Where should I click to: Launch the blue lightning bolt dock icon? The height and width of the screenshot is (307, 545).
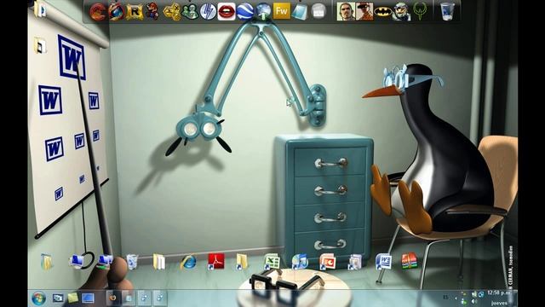[x=208, y=12]
